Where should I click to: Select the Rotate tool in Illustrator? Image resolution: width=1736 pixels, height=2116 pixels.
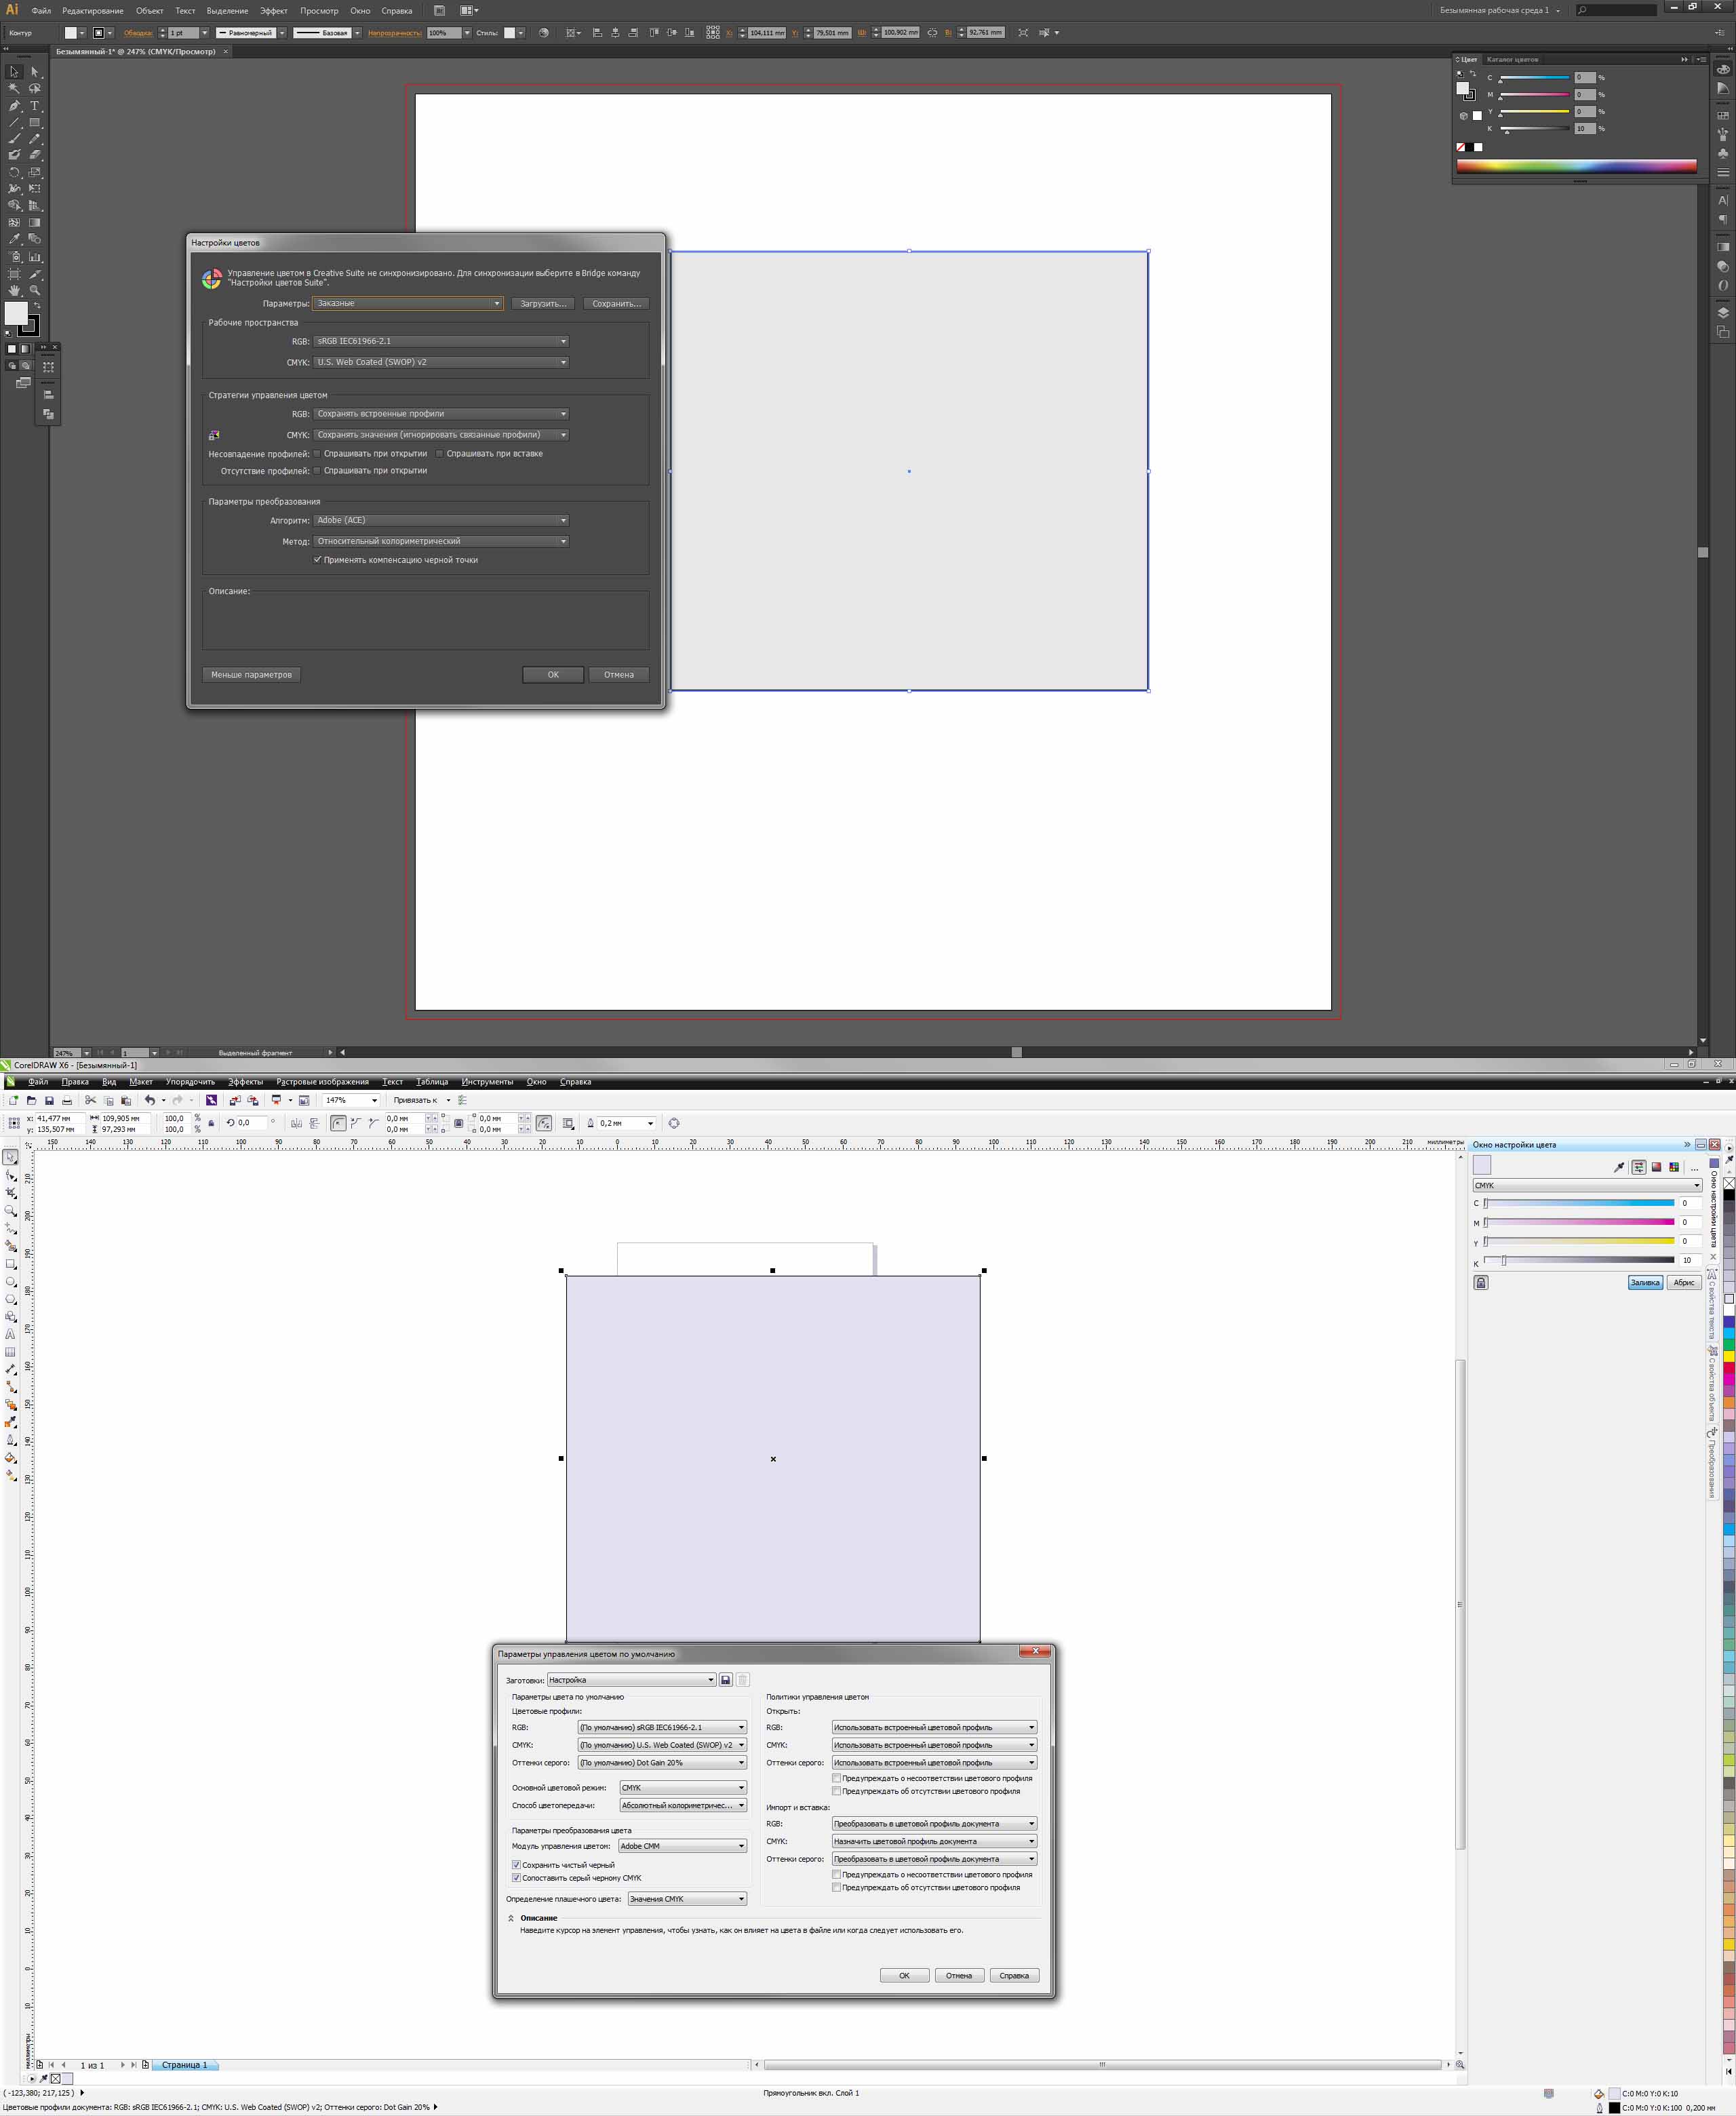click(x=14, y=172)
